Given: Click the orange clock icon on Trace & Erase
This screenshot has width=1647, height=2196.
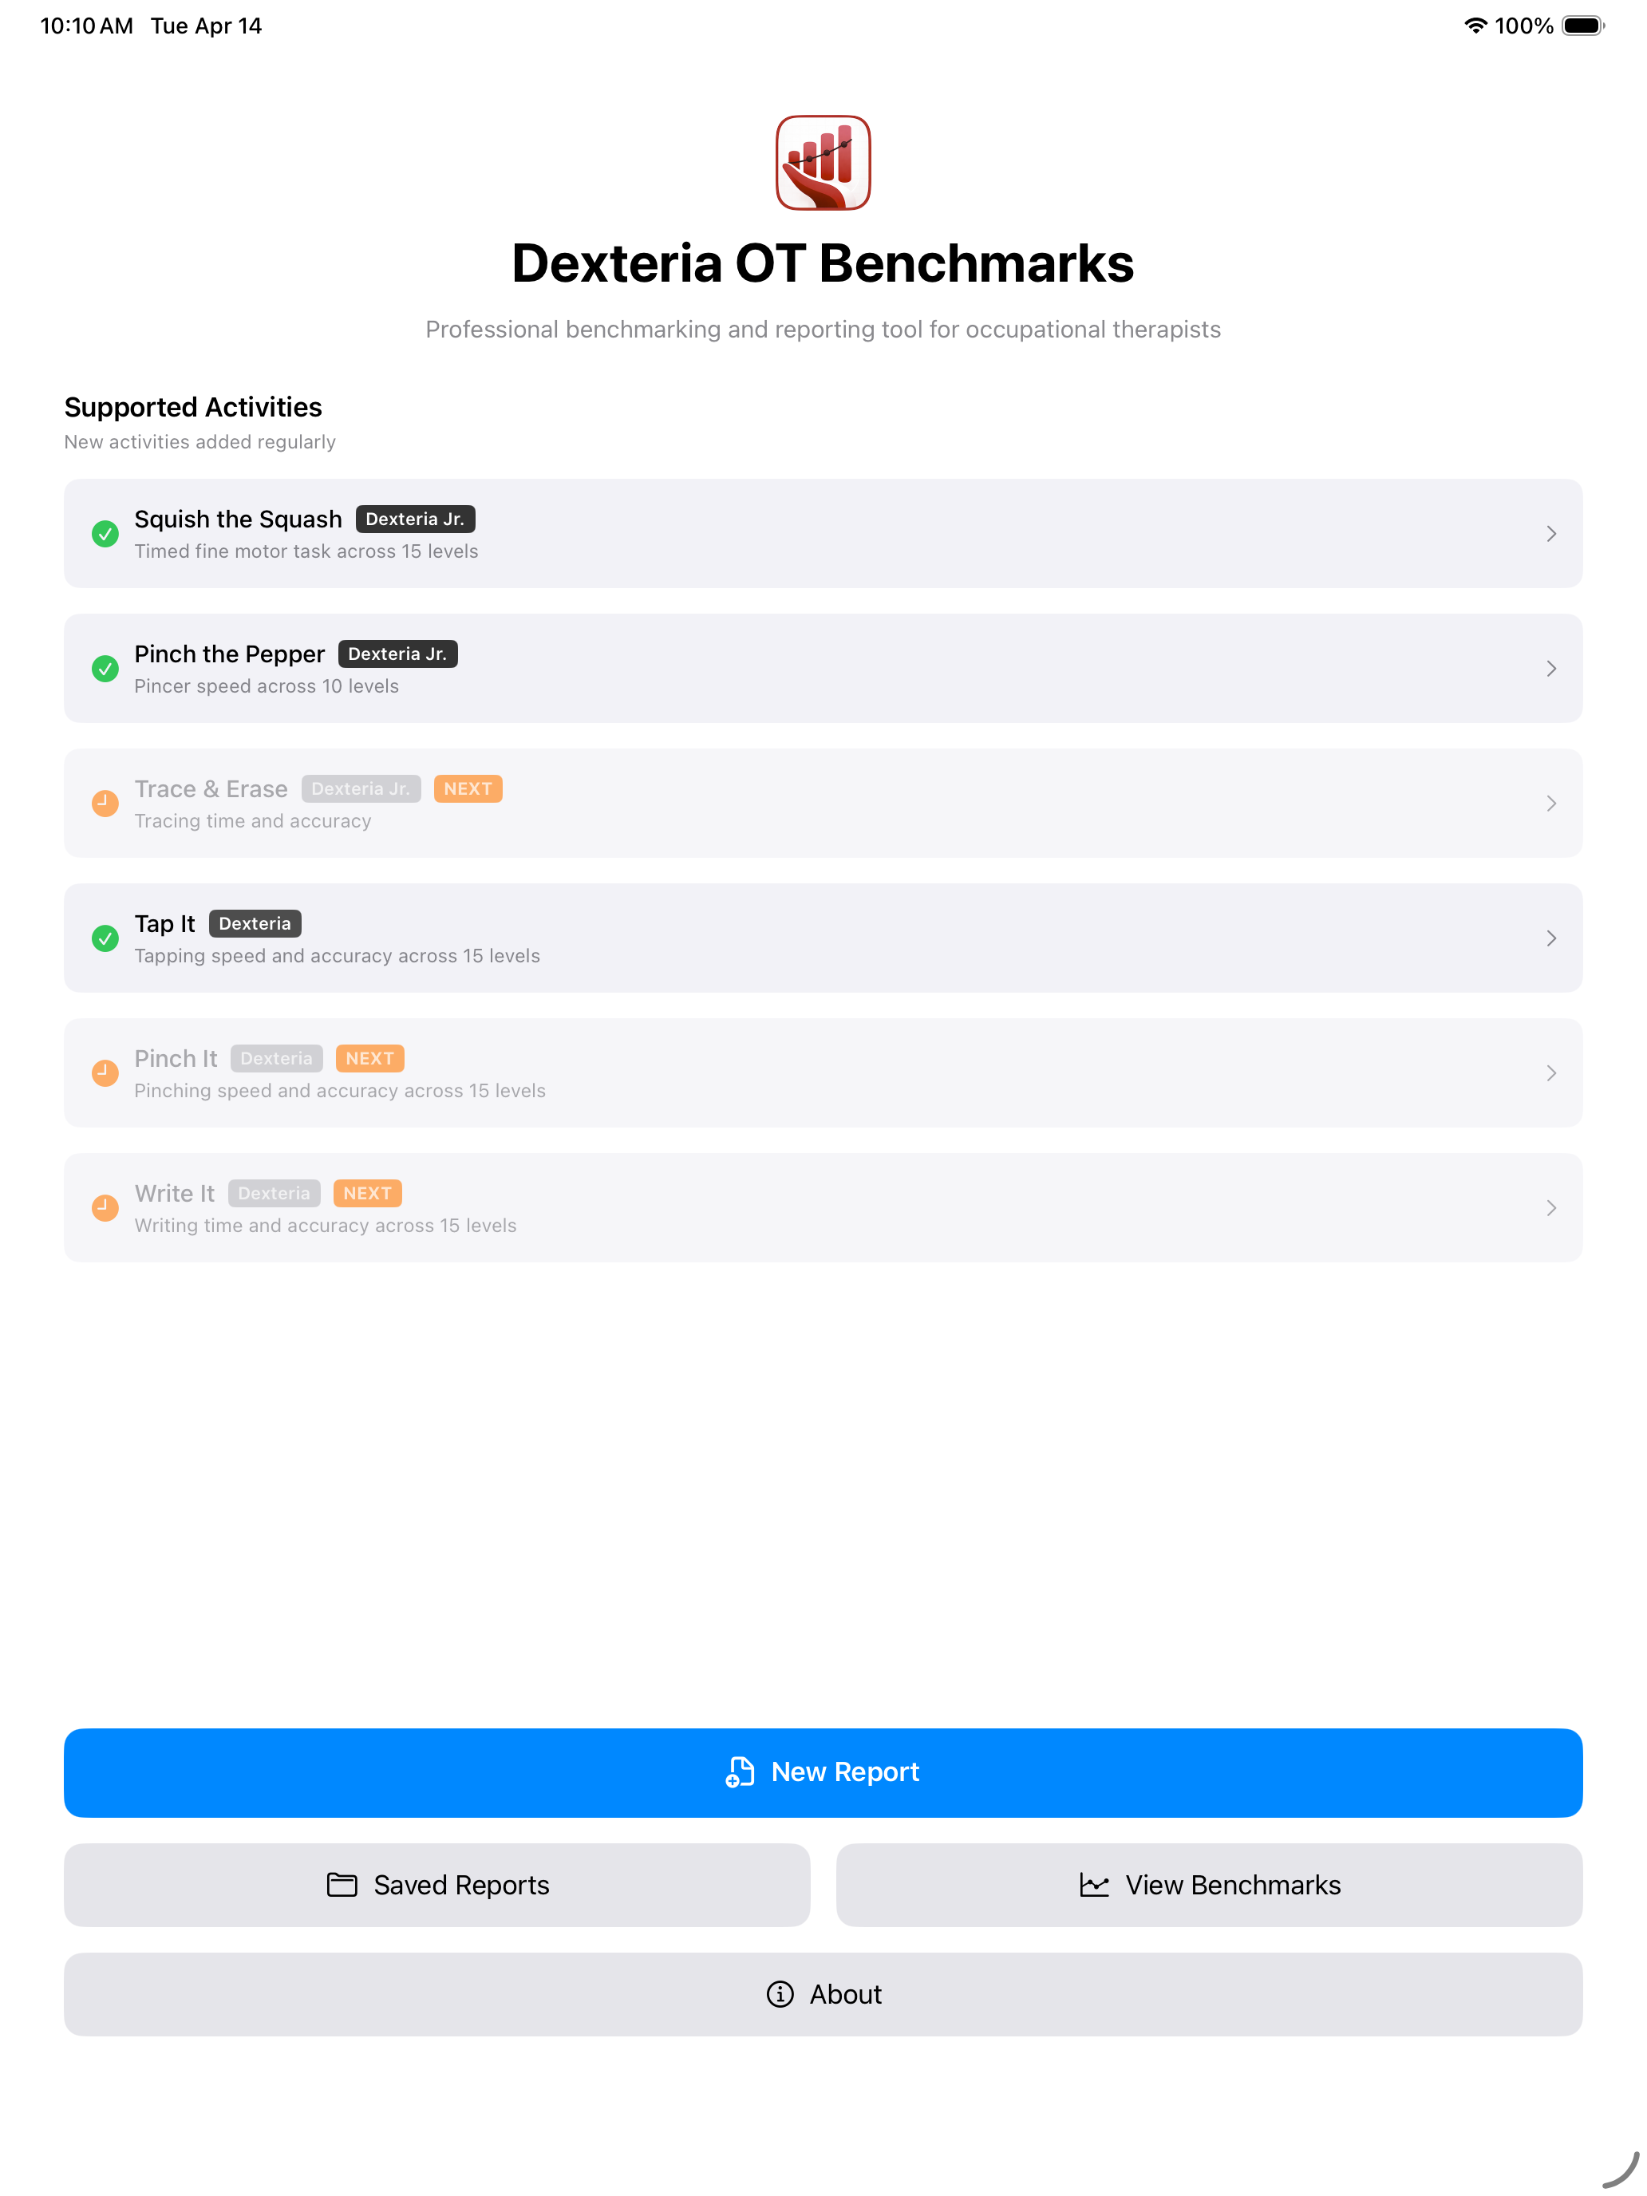Looking at the screenshot, I should pyautogui.click(x=105, y=803).
